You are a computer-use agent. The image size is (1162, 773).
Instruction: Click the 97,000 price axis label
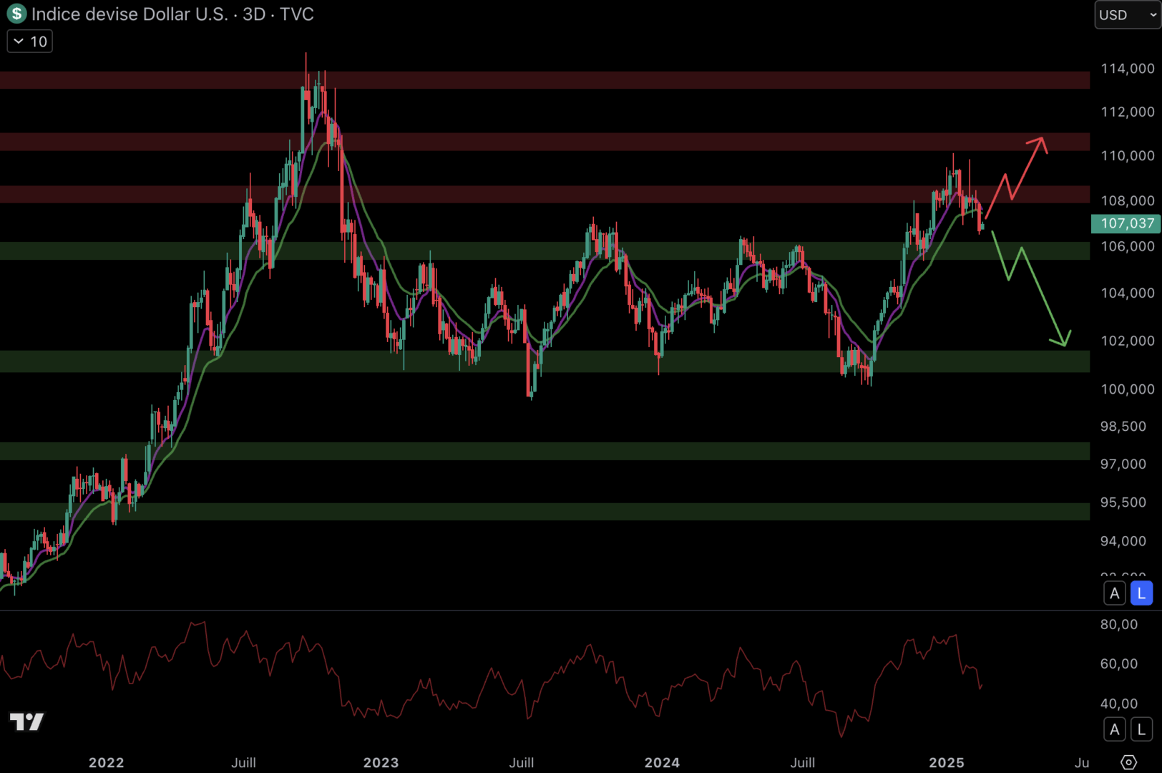pyautogui.click(x=1123, y=465)
